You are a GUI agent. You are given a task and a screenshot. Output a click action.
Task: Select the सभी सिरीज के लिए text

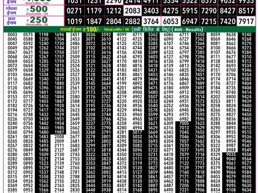(151, 29)
